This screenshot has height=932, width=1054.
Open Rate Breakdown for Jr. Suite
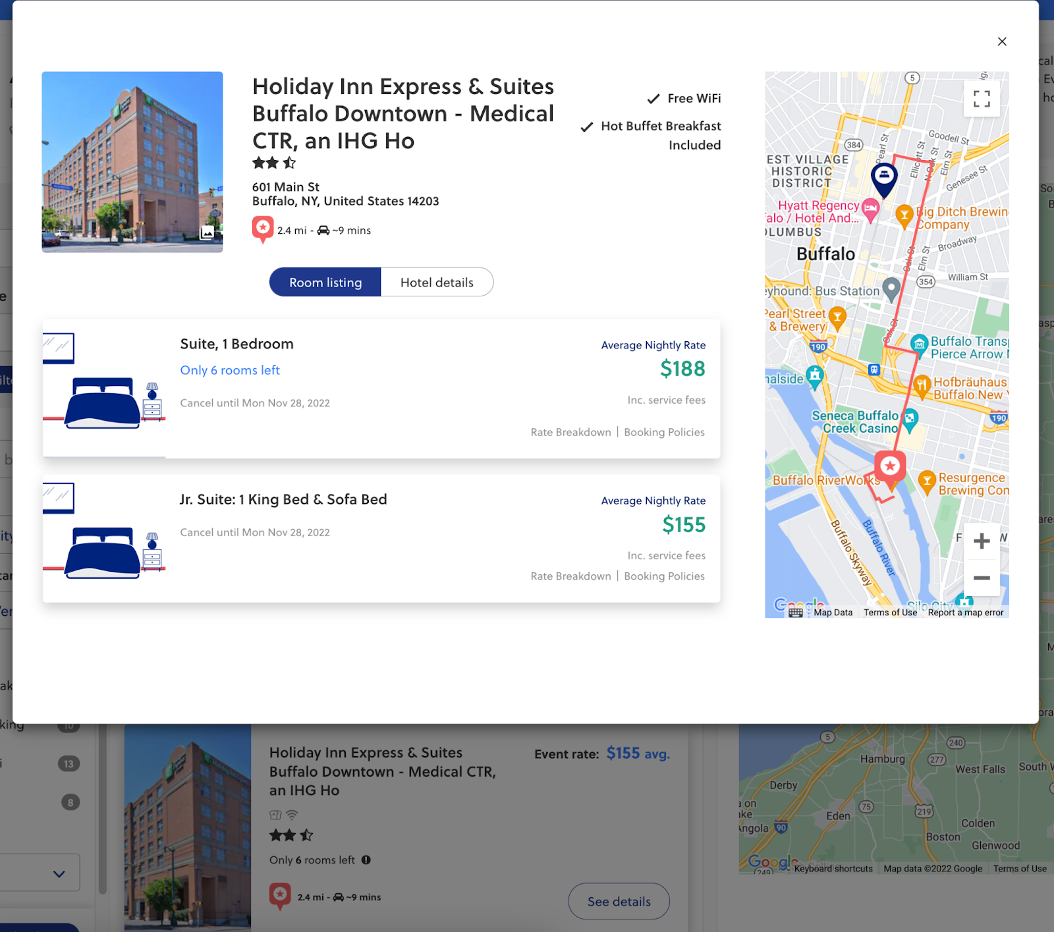coord(571,576)
